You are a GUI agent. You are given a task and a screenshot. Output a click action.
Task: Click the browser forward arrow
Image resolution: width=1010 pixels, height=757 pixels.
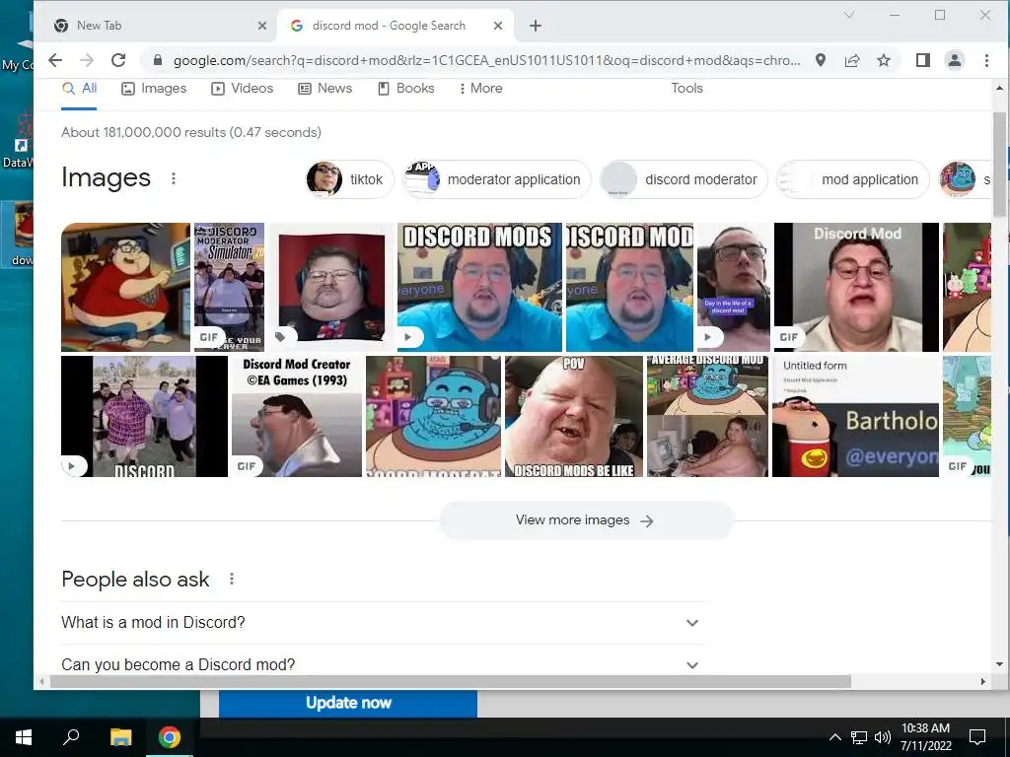coord(87,60)
